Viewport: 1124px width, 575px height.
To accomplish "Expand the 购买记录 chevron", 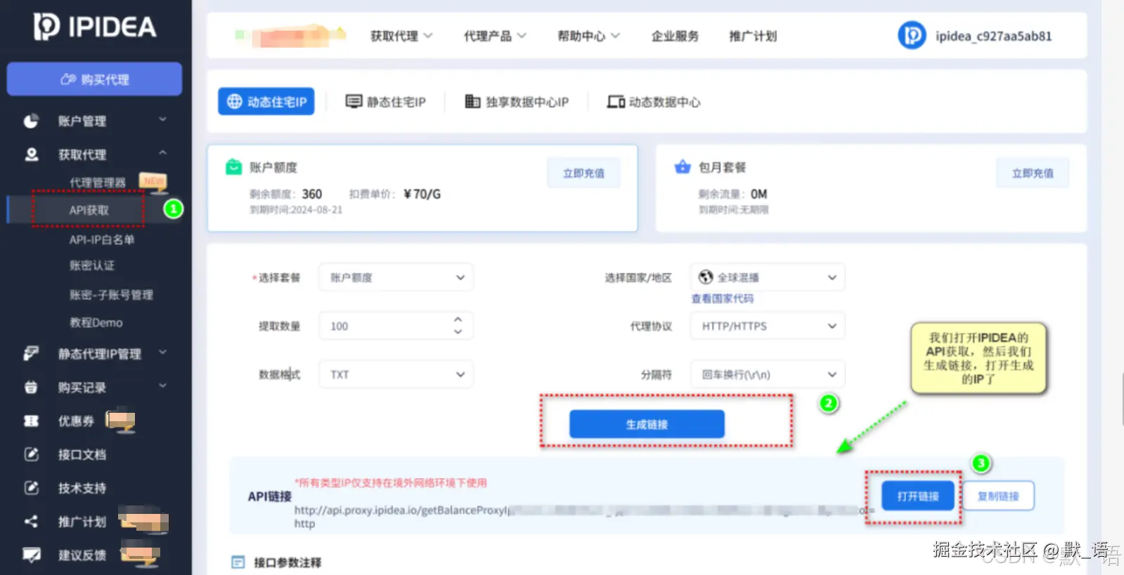I will coord(162,385).
